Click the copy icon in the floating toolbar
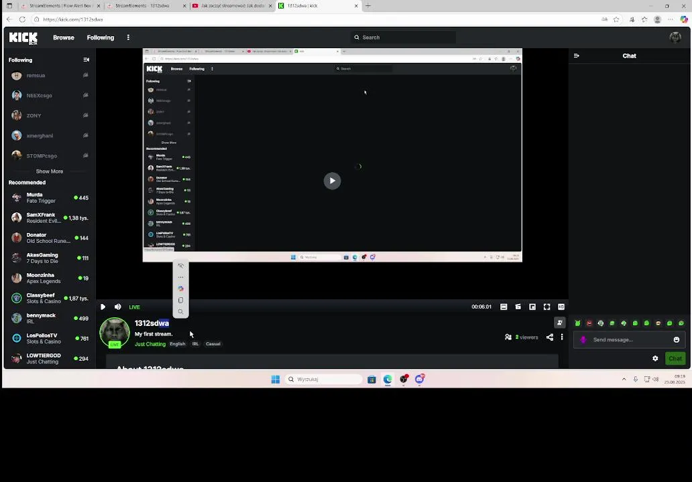The image size is (692, 482). tap(181, 300)
